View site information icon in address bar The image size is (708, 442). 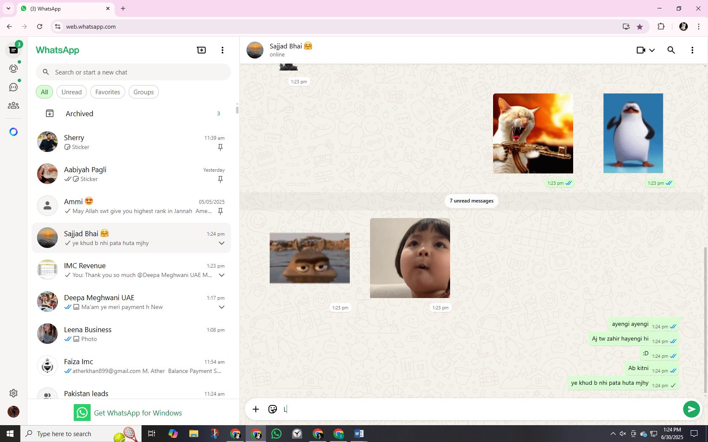(x=58, y=27)
